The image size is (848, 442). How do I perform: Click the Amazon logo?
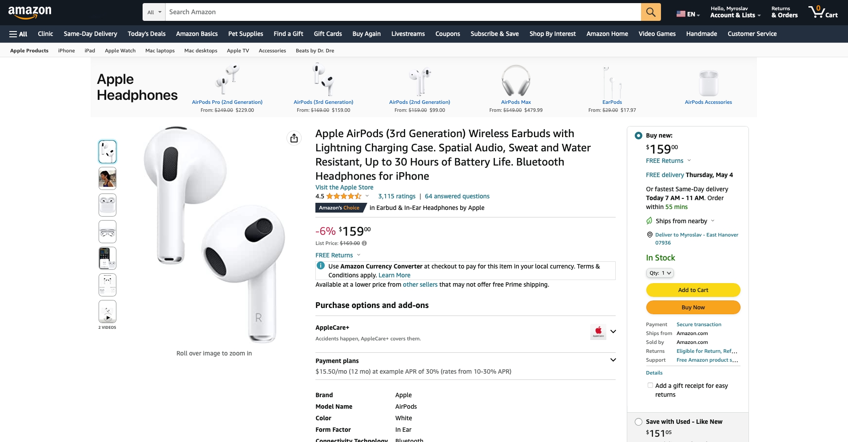tap(30, 12)
